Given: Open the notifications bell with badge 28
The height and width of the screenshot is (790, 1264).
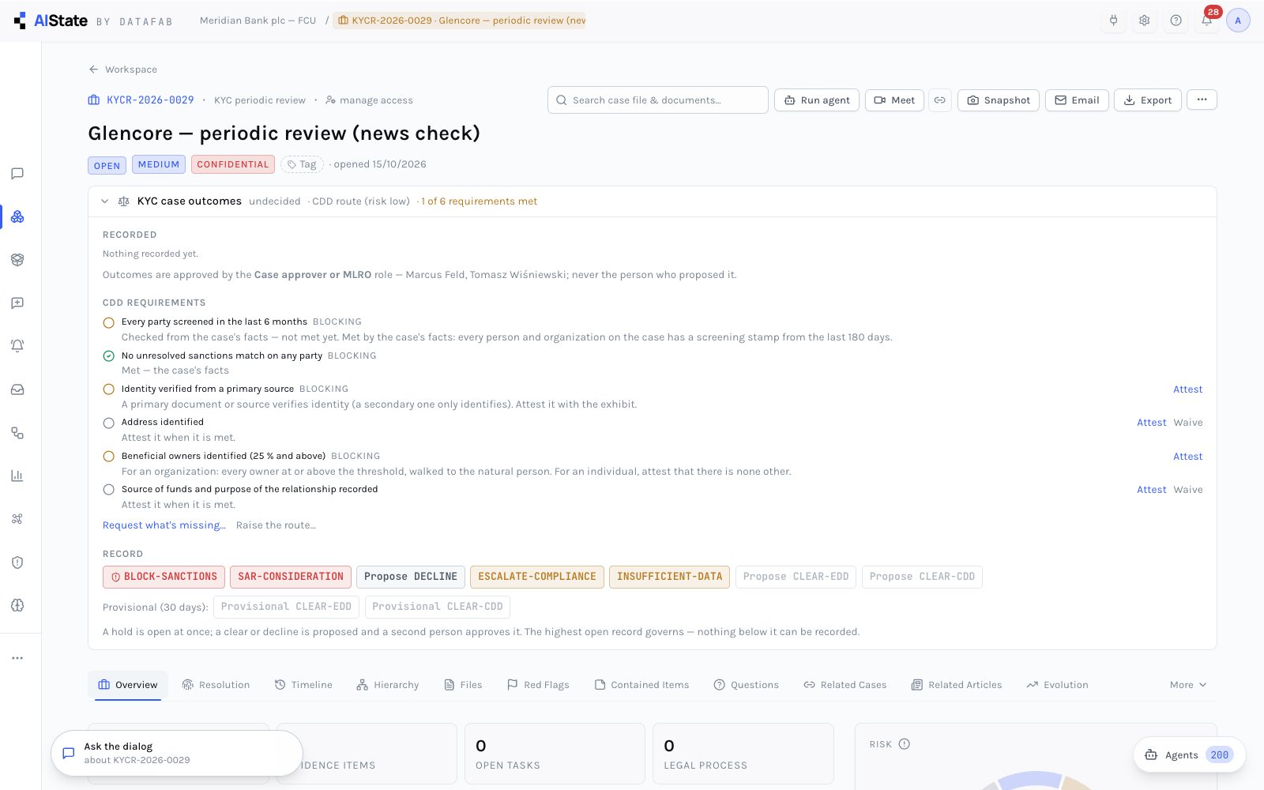Looking at the screenshot, I should tap(1207, 21).
